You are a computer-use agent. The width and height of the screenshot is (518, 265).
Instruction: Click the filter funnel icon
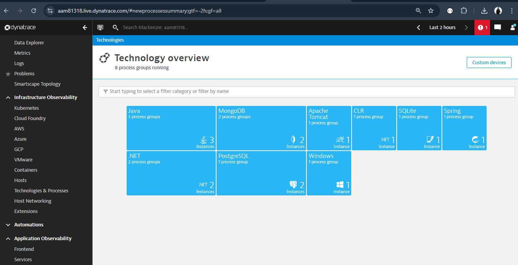(106, 92)
